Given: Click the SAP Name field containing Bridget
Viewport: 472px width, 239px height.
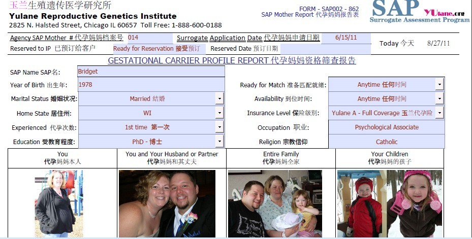Looking at the screenshot, I should pos(151,72).
